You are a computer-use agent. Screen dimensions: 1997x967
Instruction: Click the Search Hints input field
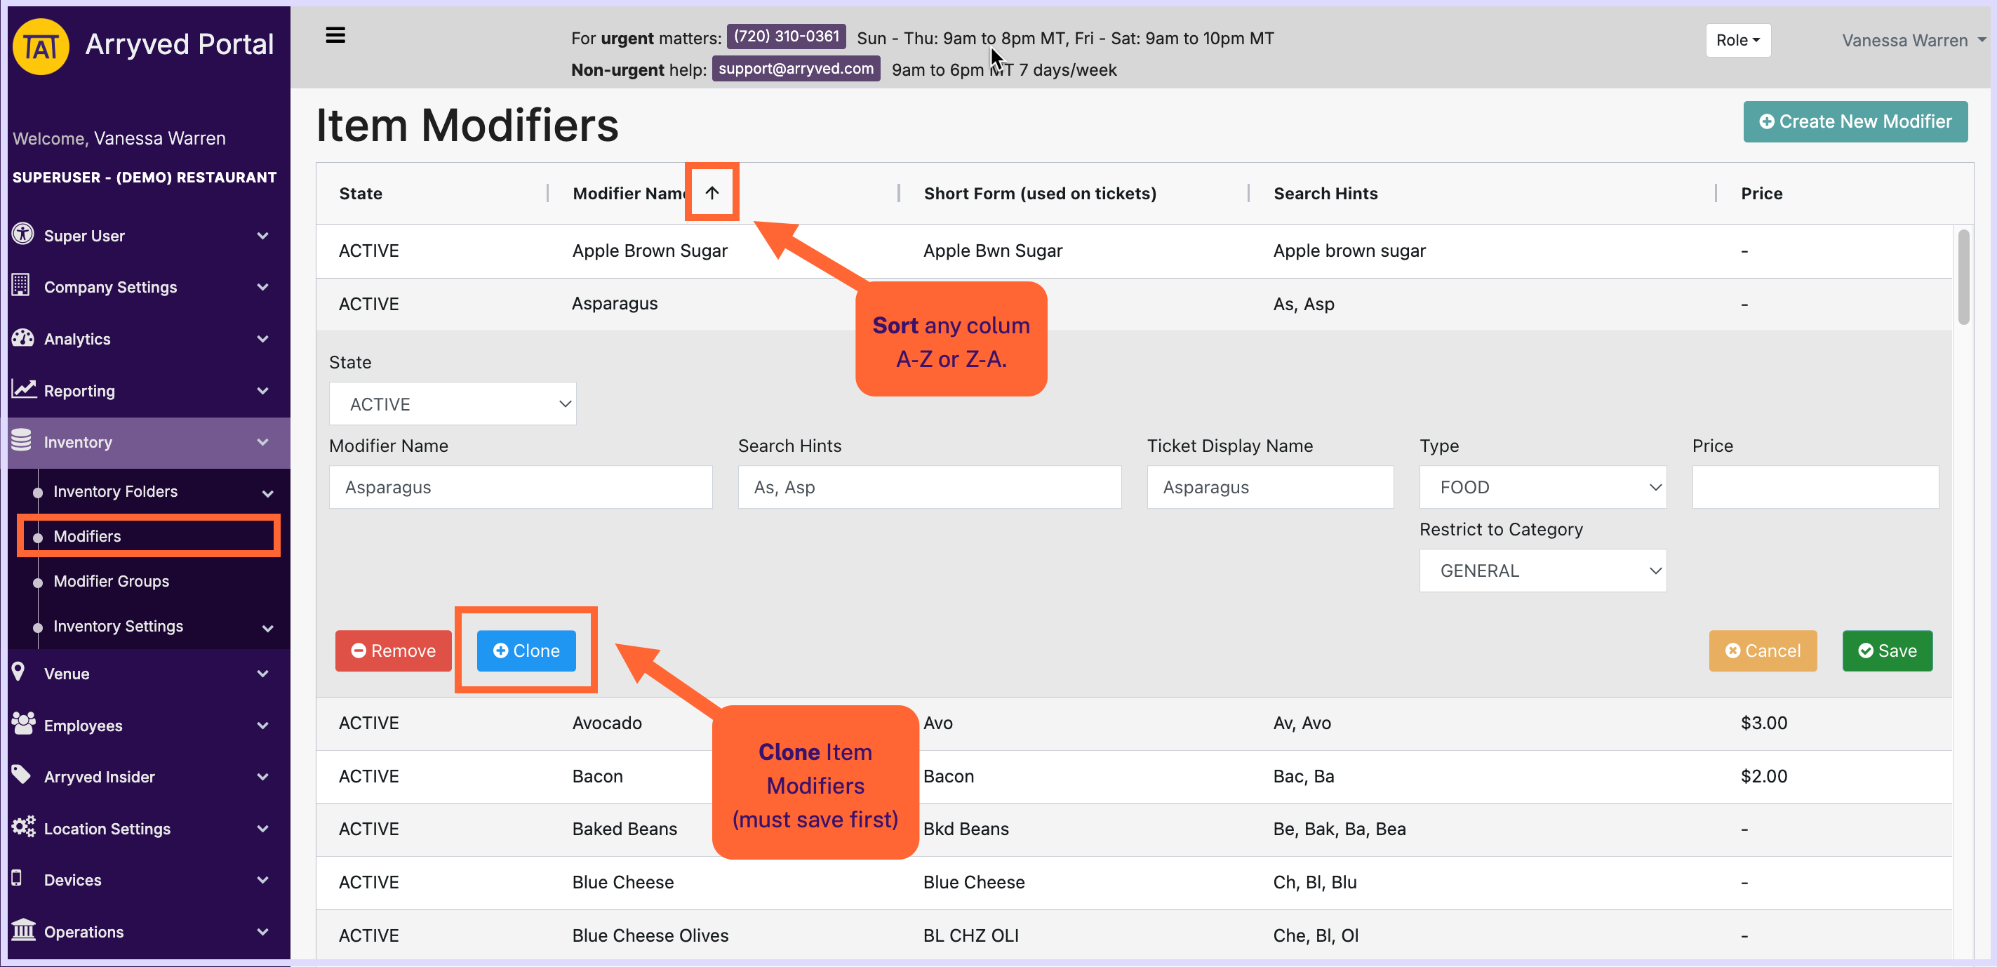(x=930, y=487)
